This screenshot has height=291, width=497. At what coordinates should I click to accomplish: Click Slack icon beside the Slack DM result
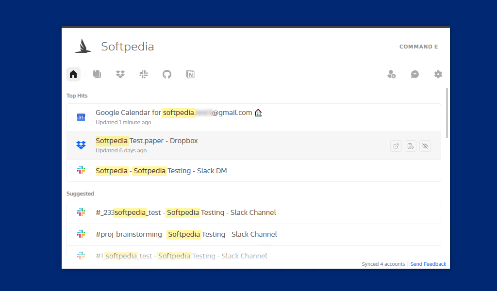tap(81, 170)
